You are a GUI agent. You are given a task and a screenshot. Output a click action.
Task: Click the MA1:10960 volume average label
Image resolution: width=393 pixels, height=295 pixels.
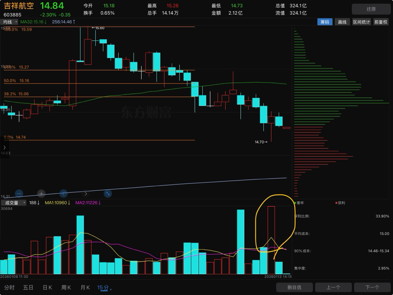(x=58, y=203)
